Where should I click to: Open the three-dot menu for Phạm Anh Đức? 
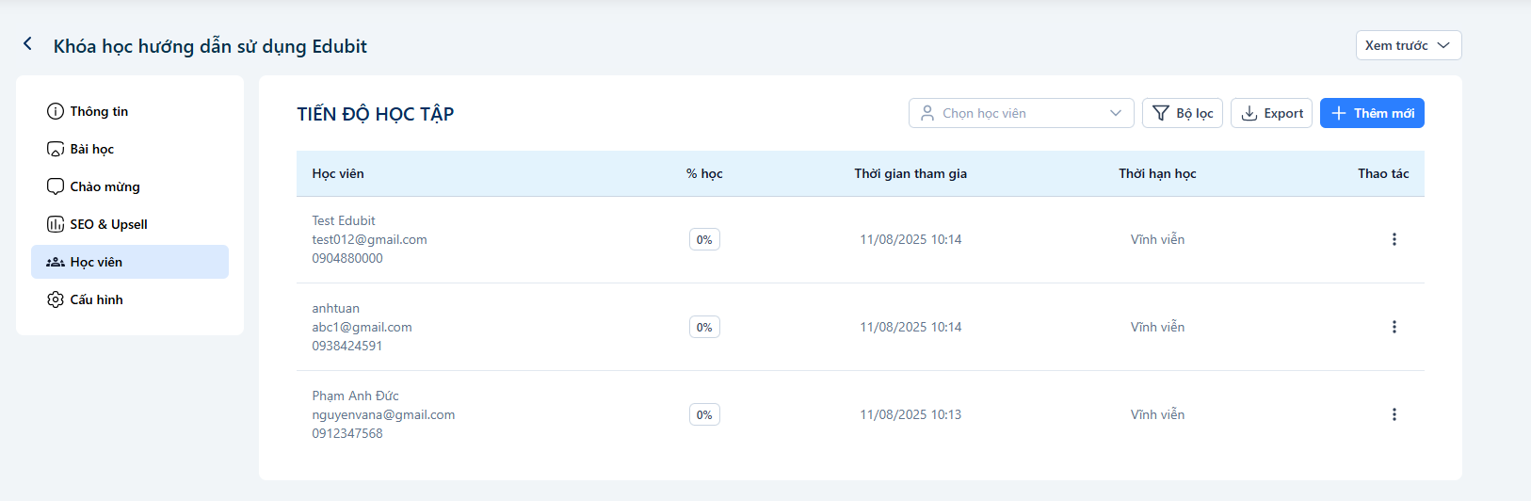click(x=1394, y=414)
